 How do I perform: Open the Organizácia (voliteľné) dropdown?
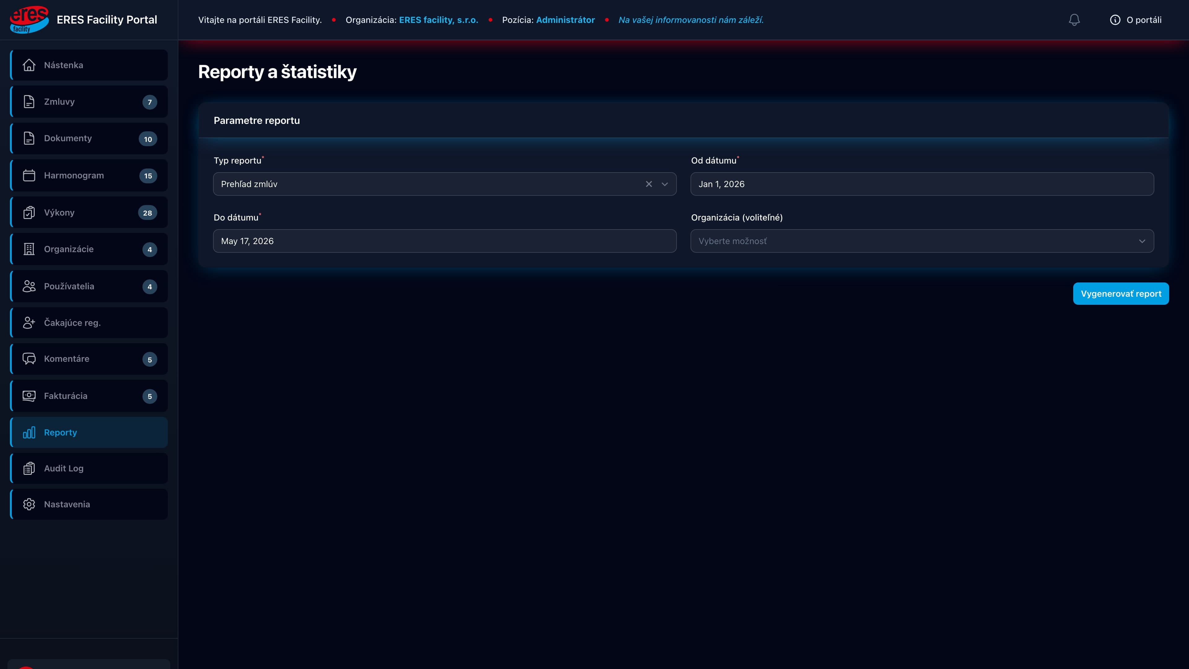[922, 241]
